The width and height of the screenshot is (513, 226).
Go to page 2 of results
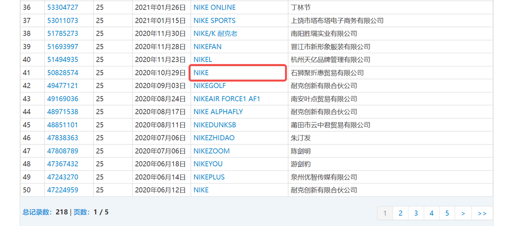400,213
